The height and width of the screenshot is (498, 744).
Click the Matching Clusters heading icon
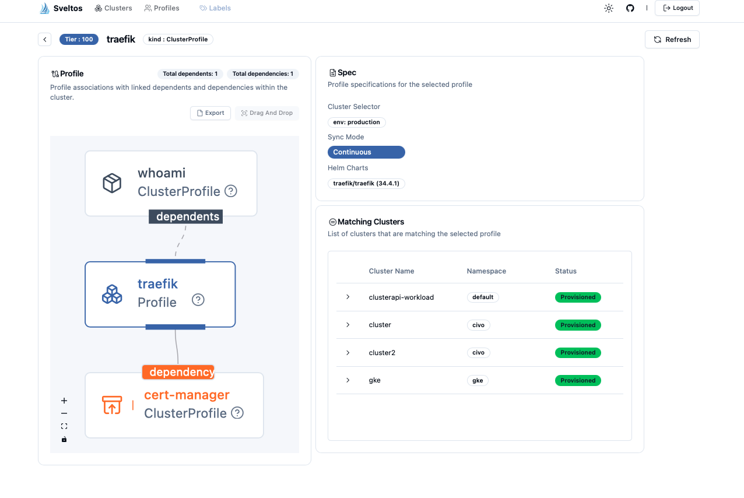pos(332,222)
